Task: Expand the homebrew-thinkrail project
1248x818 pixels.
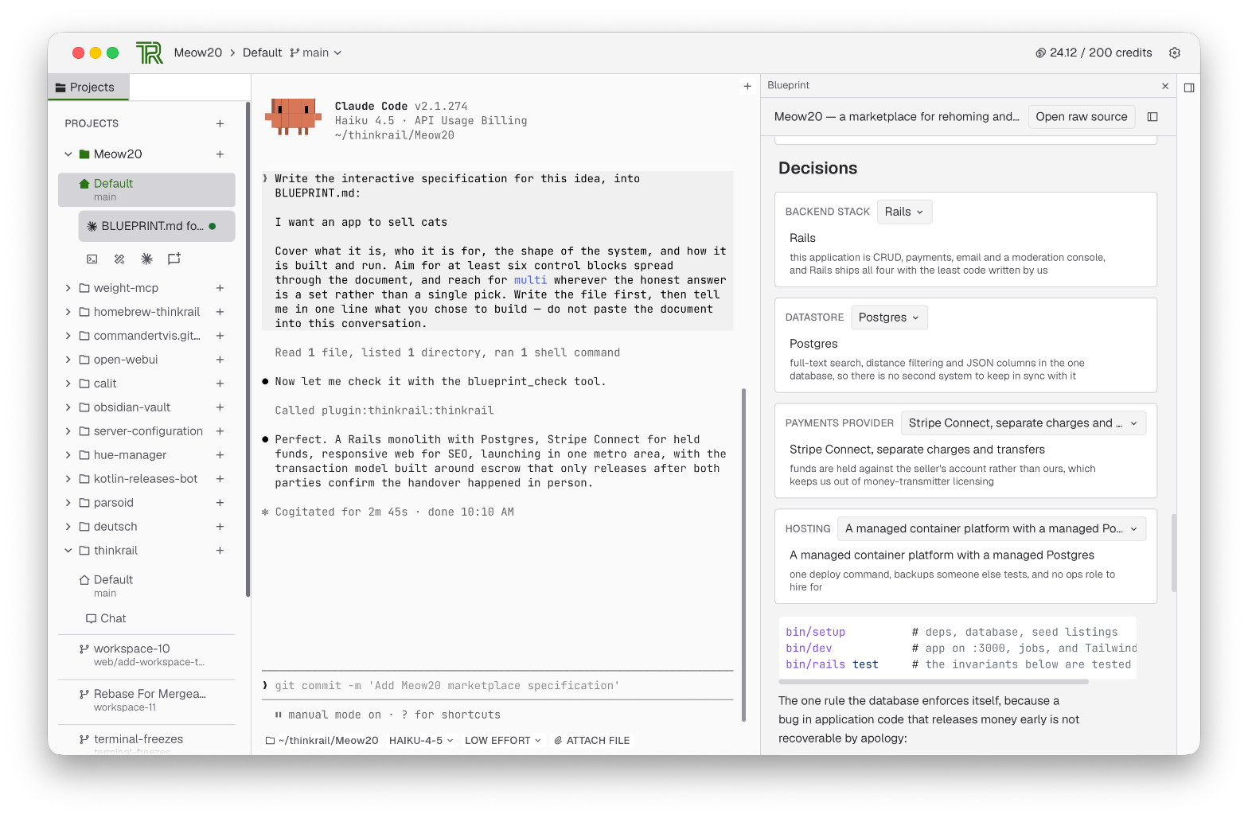Action: [68, 312]
